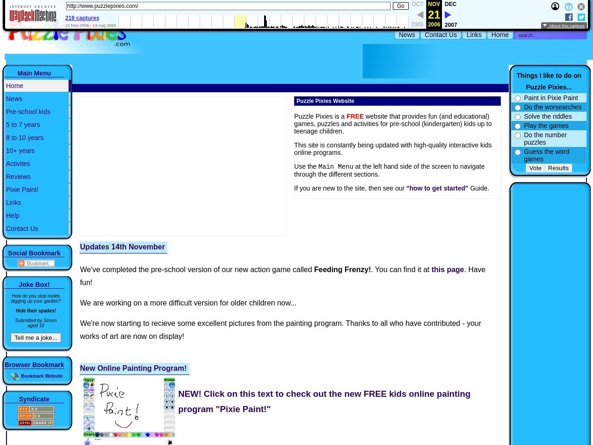Open the Wayback Machine user account icon

pyautogui.click(x=555, y=6)
